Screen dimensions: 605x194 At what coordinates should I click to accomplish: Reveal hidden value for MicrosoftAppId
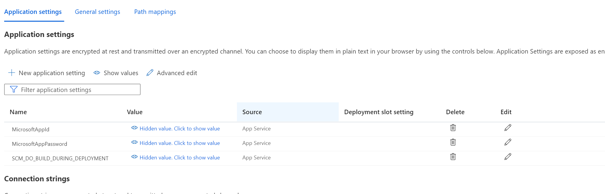pyautogui.click(x=179, y=129)
